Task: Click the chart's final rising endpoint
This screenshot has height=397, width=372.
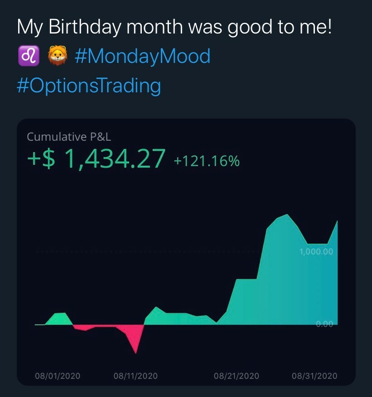Action: (x=337, y=221)
